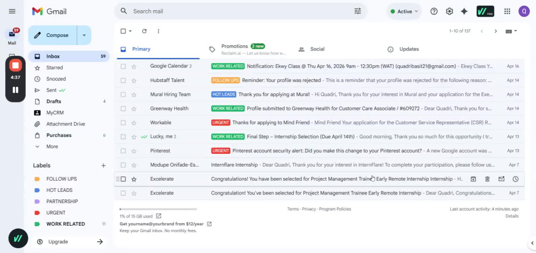Open the FOLLOW UPS orange label
The width and height of the screenshot is (536, 253).
tap(62, 179)
